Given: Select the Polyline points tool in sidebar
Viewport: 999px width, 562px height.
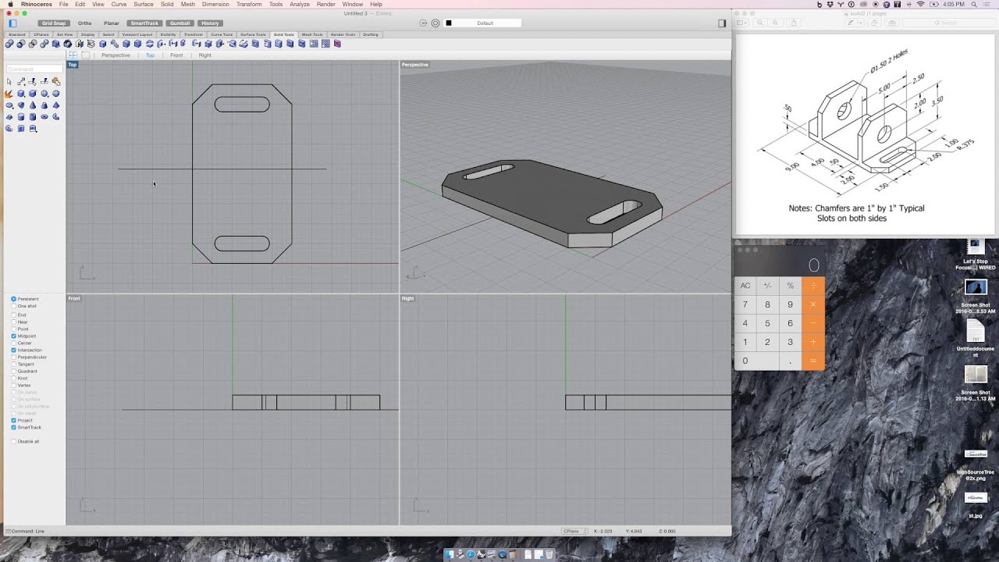Looking at the screenshot, I should pyautogui.click(x=21, y=81).
